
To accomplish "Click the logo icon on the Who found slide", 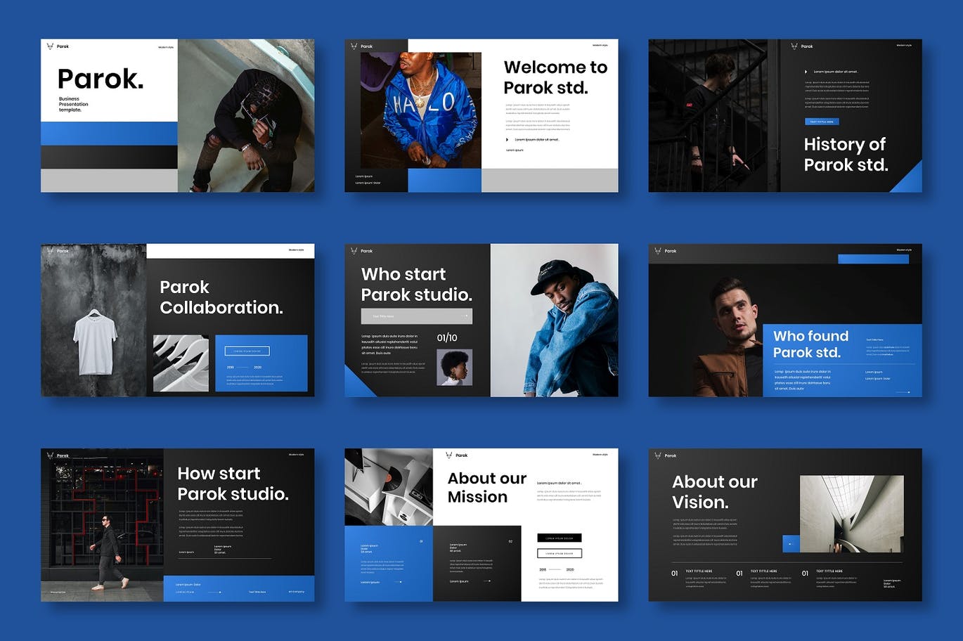I will [658, 251].
